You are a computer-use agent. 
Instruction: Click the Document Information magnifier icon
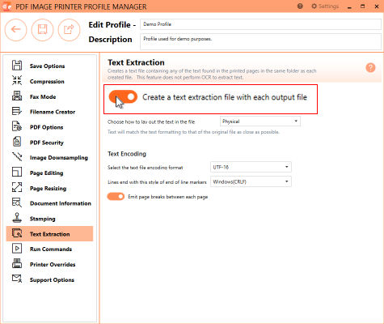17,202
